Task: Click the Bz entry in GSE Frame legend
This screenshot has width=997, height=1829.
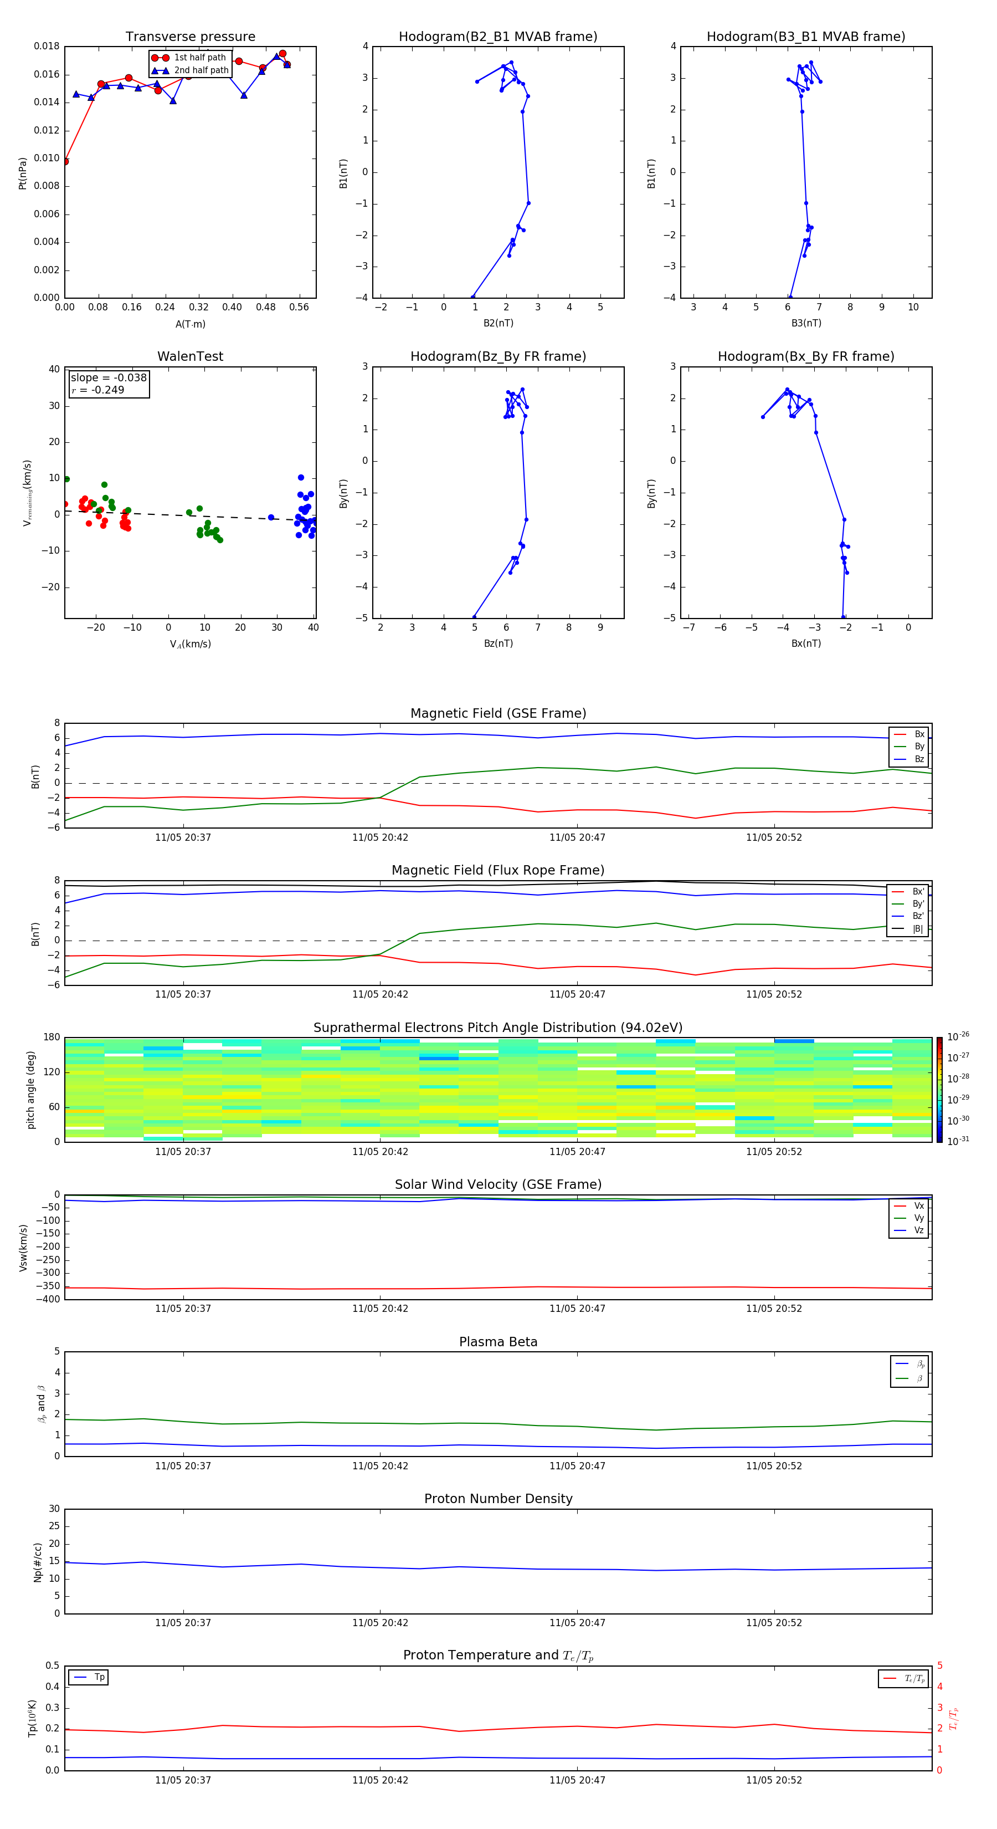Action: pos(909,759)
